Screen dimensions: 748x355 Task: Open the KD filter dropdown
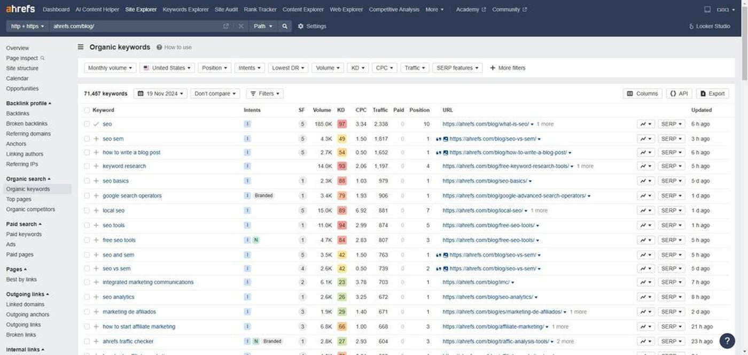358,68
